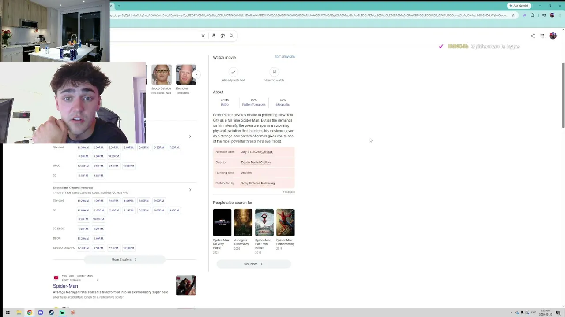565x317 pixels.
Task: Open the taskbar clock and date
Action: (545, 313)
